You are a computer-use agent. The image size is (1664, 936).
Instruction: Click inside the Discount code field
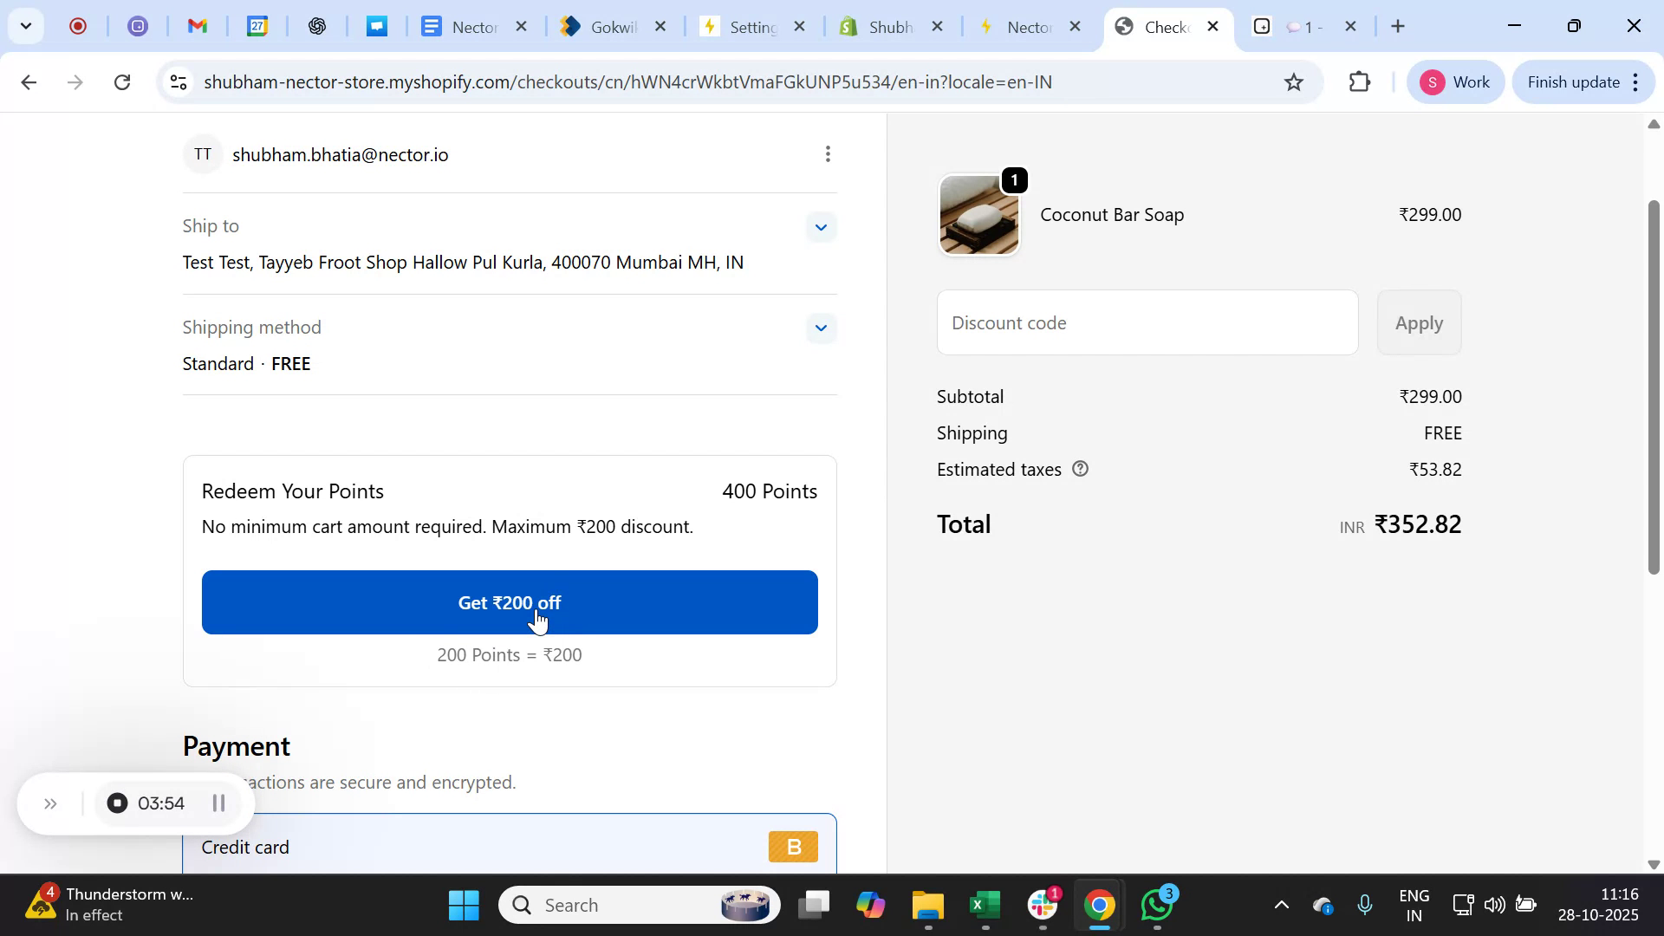coord(1146,322)
